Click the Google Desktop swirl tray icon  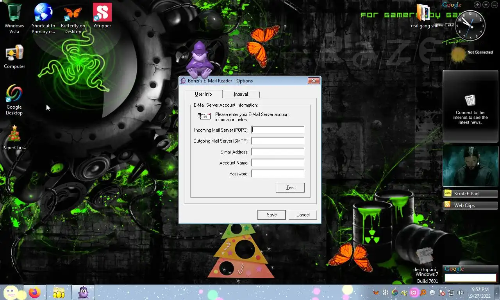[x=395, y=293]
